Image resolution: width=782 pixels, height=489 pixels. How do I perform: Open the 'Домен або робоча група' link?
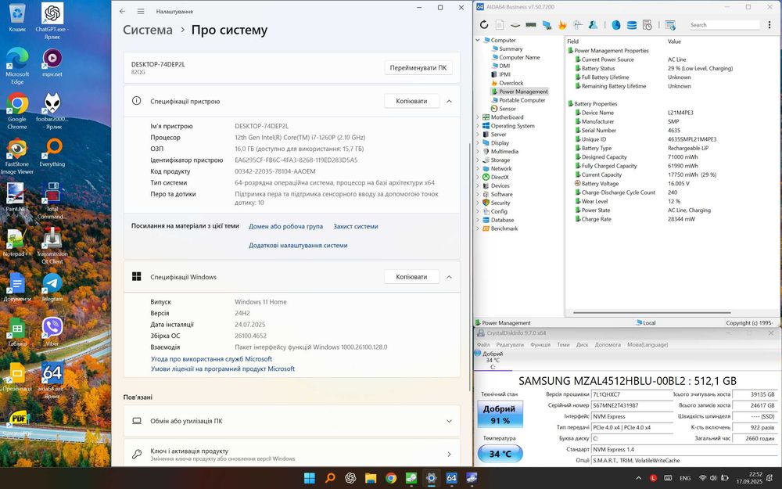(x=285, y=227)
